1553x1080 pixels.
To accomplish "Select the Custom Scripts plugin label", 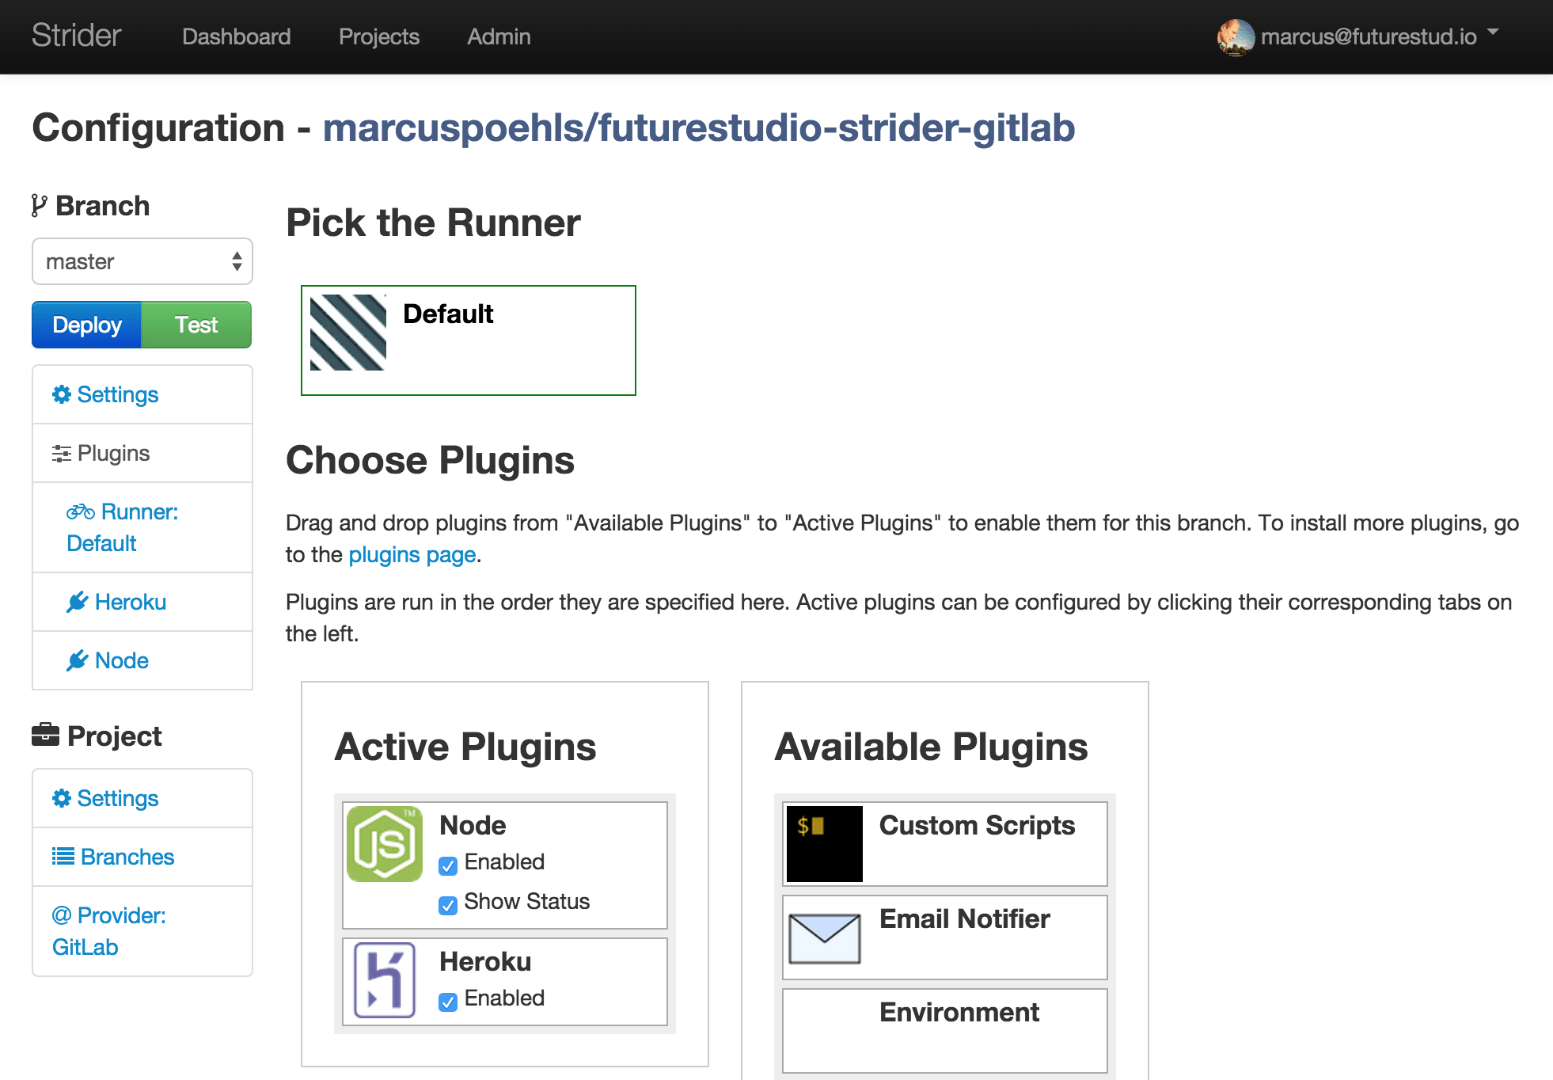I will [977, 825].
